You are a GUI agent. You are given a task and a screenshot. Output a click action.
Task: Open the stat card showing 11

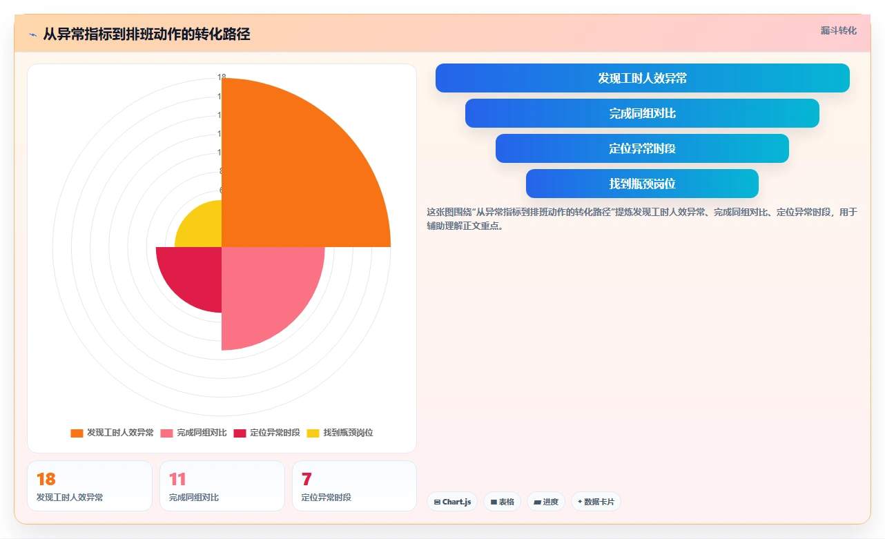[222, 486]
